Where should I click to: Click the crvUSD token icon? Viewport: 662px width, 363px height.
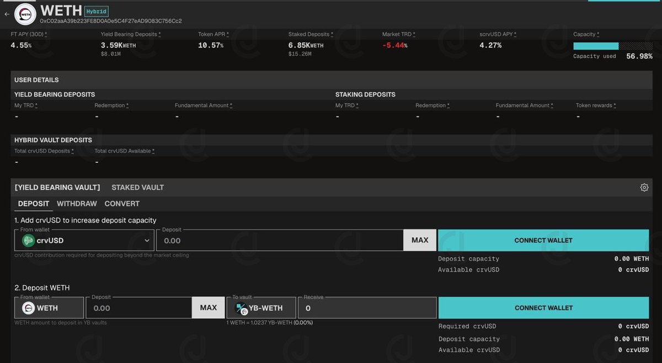pyautogui.click(x=28, y=241)
